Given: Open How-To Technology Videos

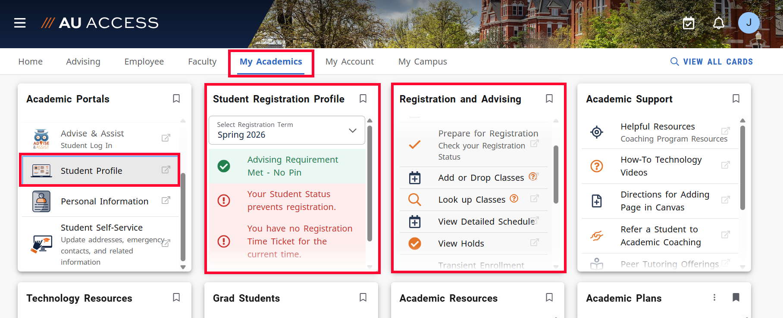Looking at the screenshot, I should 661,166.
